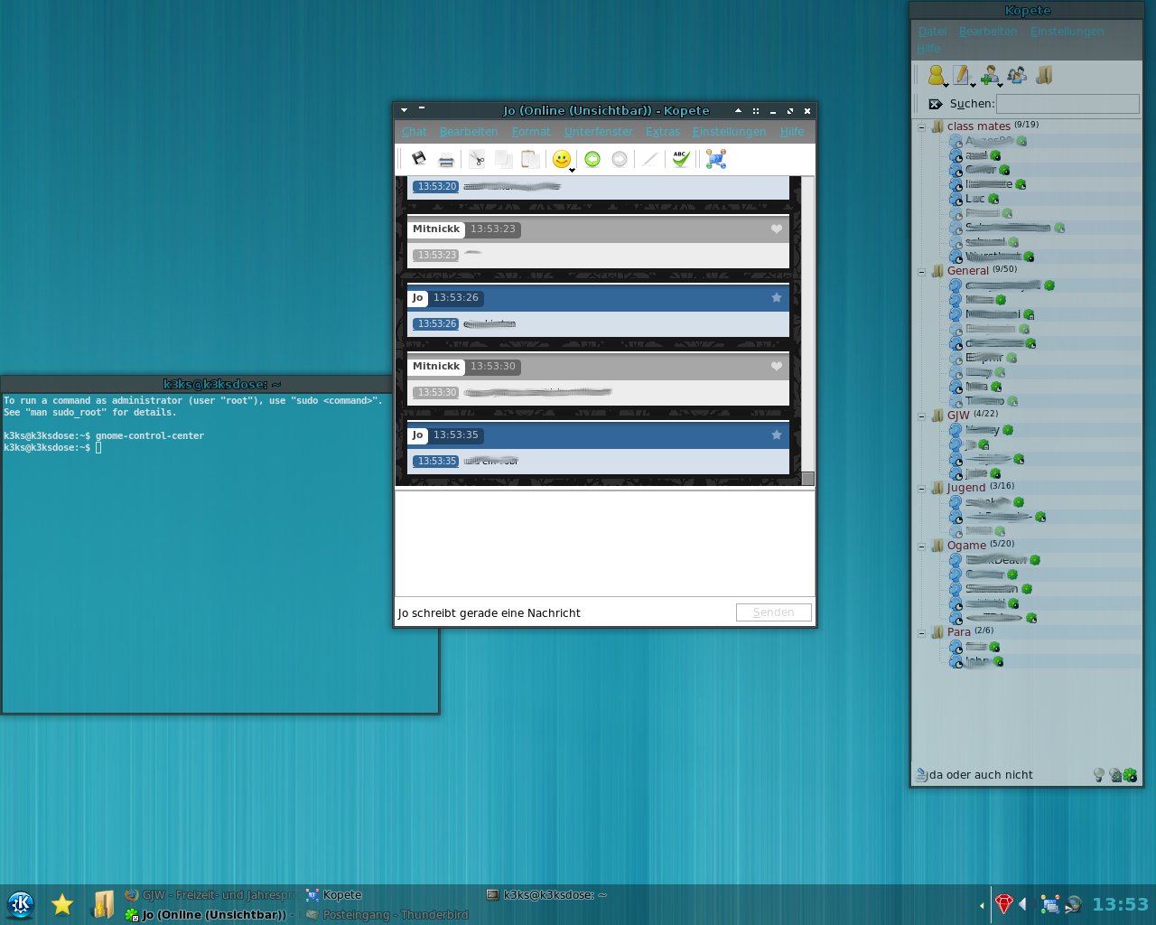
Task: Open the status message pencil dropdown
Action: [x=964, y=76]
